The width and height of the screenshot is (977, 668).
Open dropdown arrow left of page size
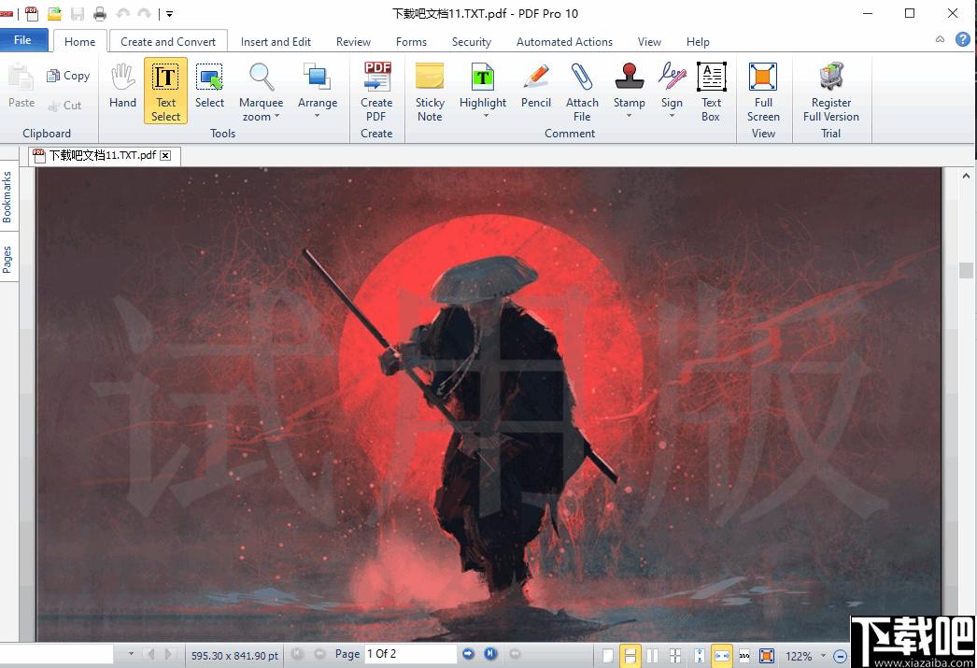tap(131, 654)
